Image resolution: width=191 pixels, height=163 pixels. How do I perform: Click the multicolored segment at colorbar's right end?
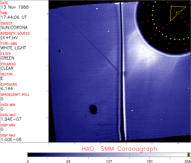point(189,154)
